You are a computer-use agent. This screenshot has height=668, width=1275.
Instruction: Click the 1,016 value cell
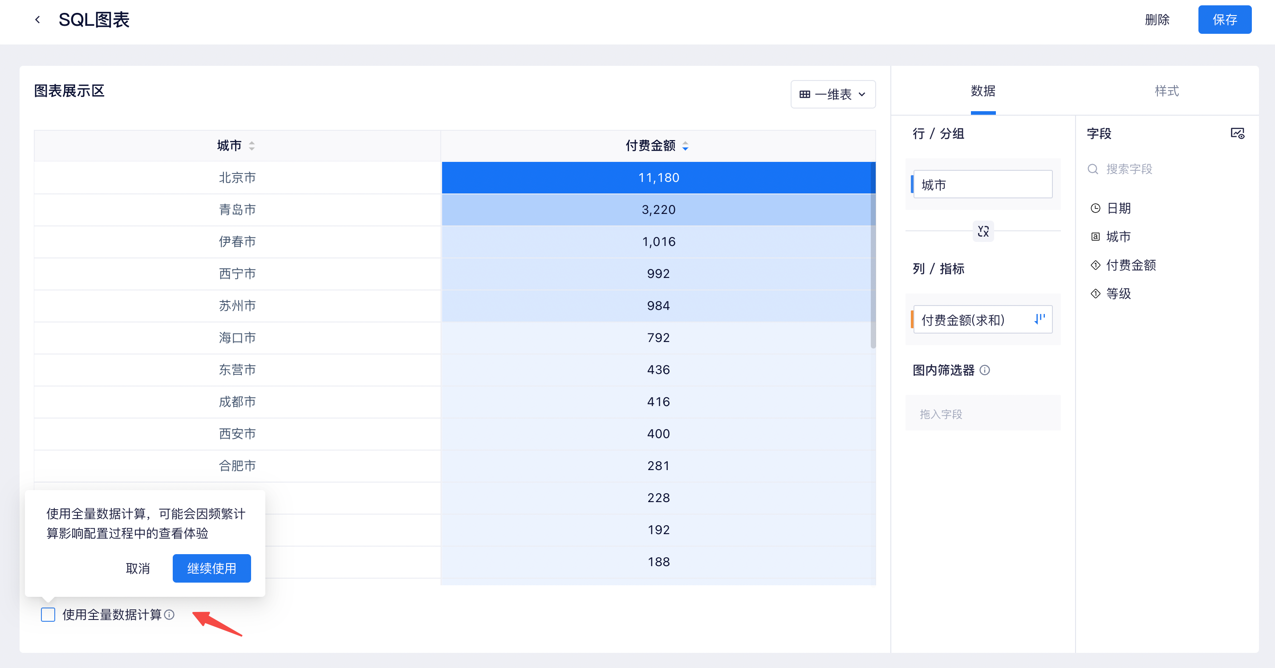tap(658, 241)
